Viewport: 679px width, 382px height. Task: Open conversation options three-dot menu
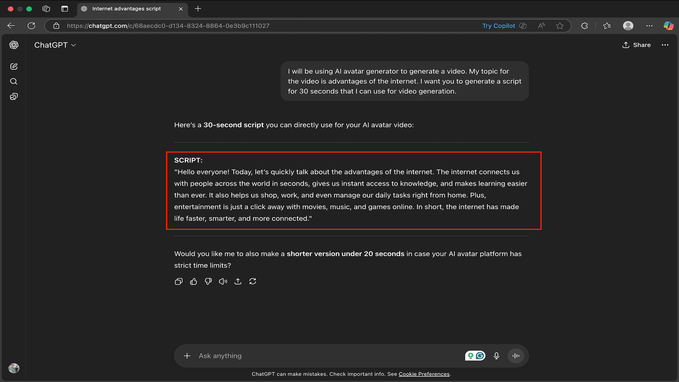click(665, 45)
